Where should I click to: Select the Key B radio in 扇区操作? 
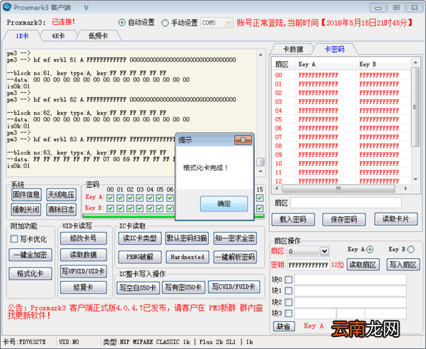coord(411,249)
